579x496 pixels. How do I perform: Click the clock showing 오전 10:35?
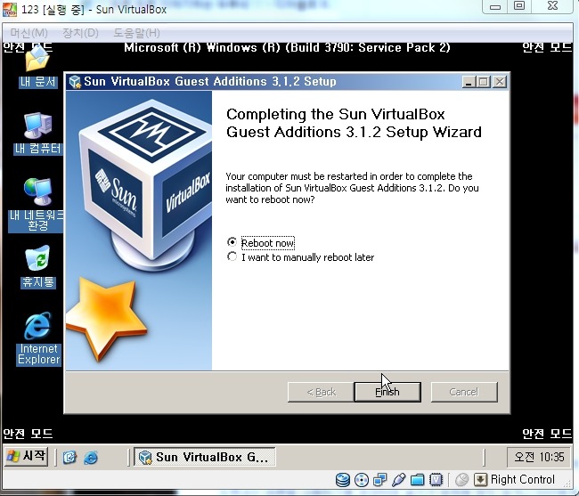(539, 457)
